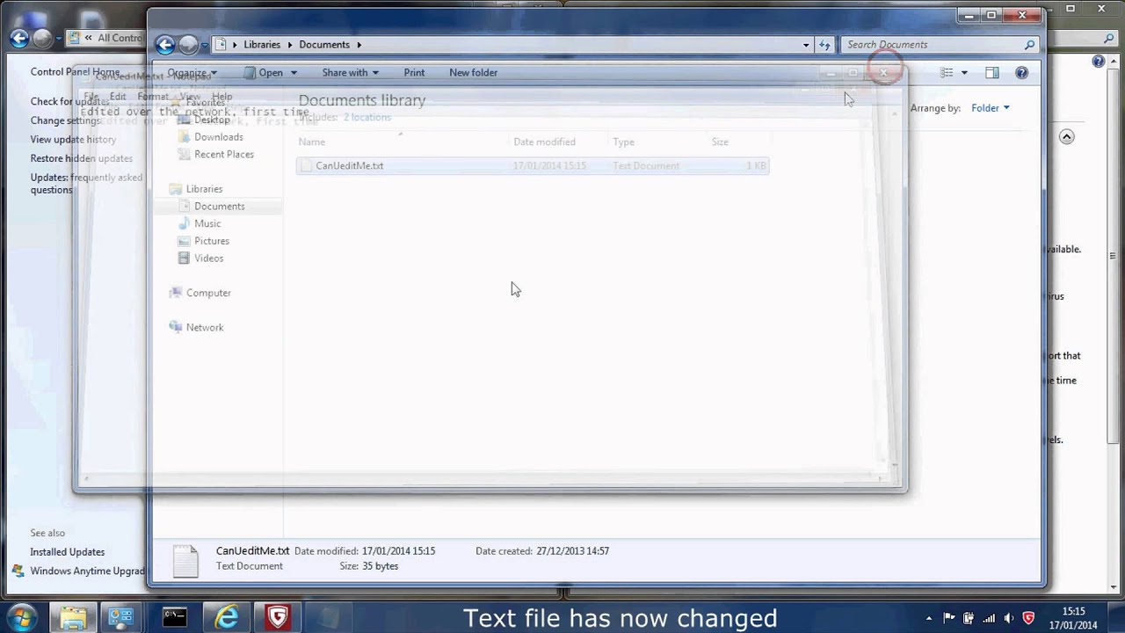Click New folder in the toolbar

pos(473,73)
